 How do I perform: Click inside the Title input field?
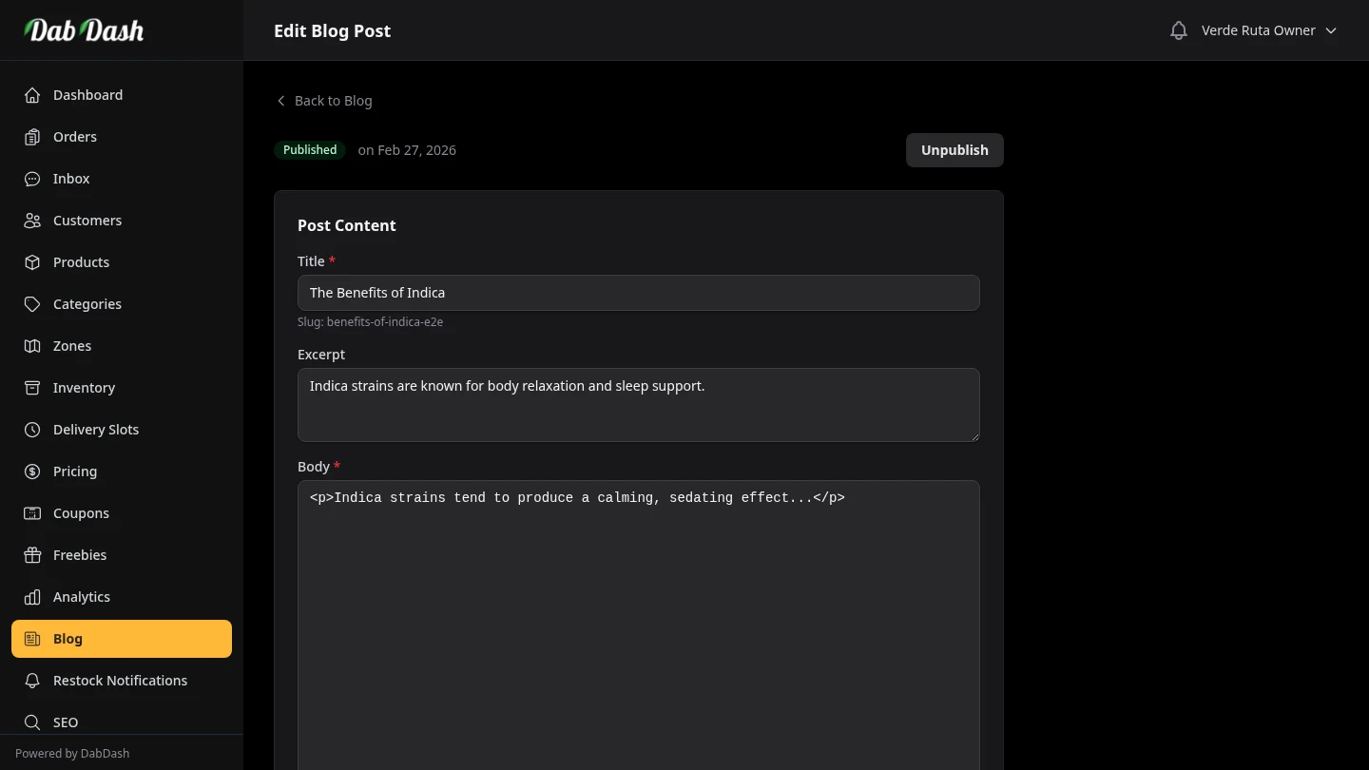[x=638, y=292]
